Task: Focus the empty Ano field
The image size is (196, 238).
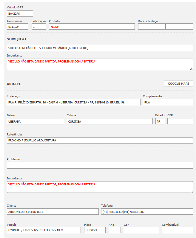Action: 115,230
